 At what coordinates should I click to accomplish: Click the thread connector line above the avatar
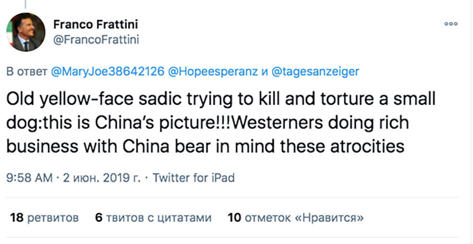tap(25, 4)
